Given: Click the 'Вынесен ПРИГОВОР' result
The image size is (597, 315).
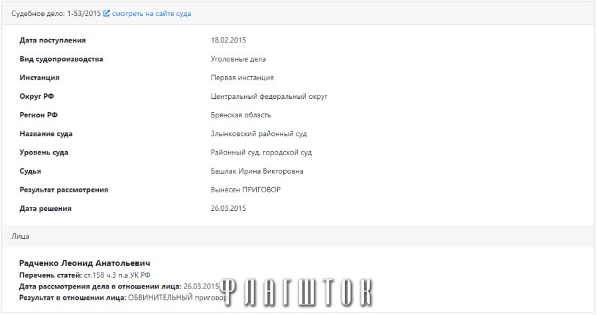Looking at the screenshot, I should tap(245, 190).
